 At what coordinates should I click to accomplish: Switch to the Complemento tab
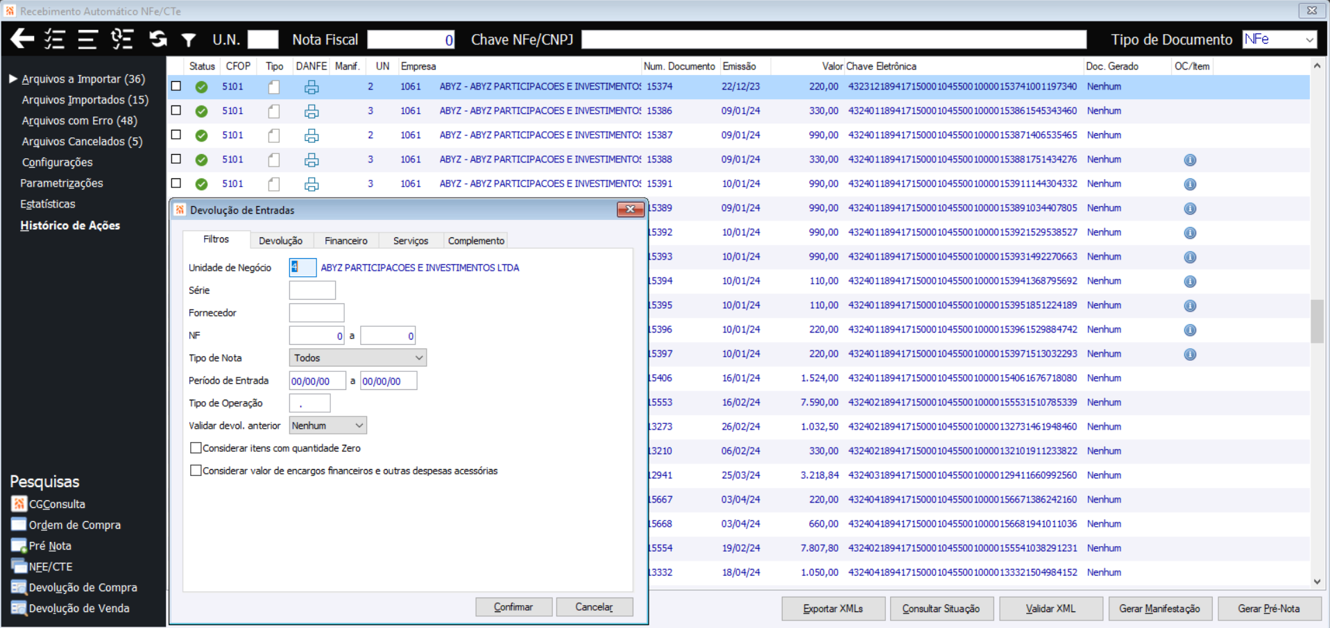[476, 241]
